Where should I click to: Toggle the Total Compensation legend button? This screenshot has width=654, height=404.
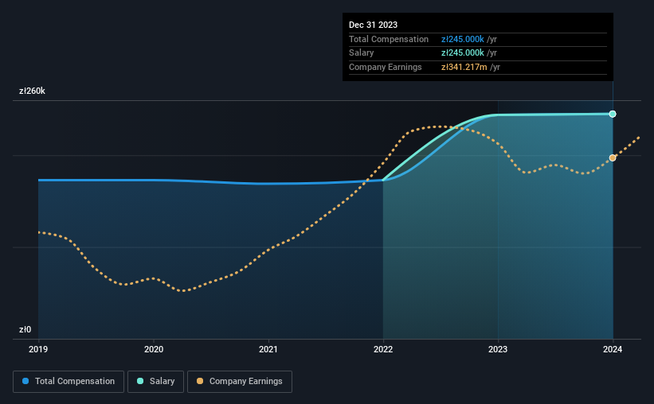tap(69, 382)
